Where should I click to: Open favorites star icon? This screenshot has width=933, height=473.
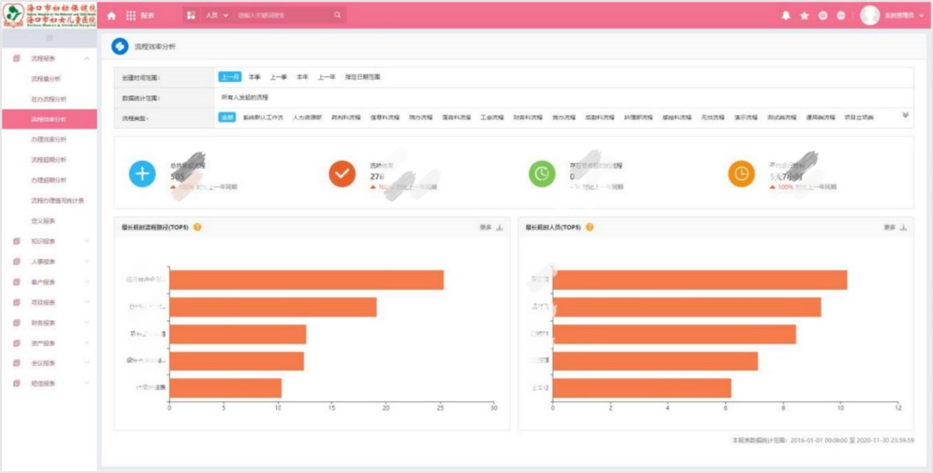(x=804, y=16)
